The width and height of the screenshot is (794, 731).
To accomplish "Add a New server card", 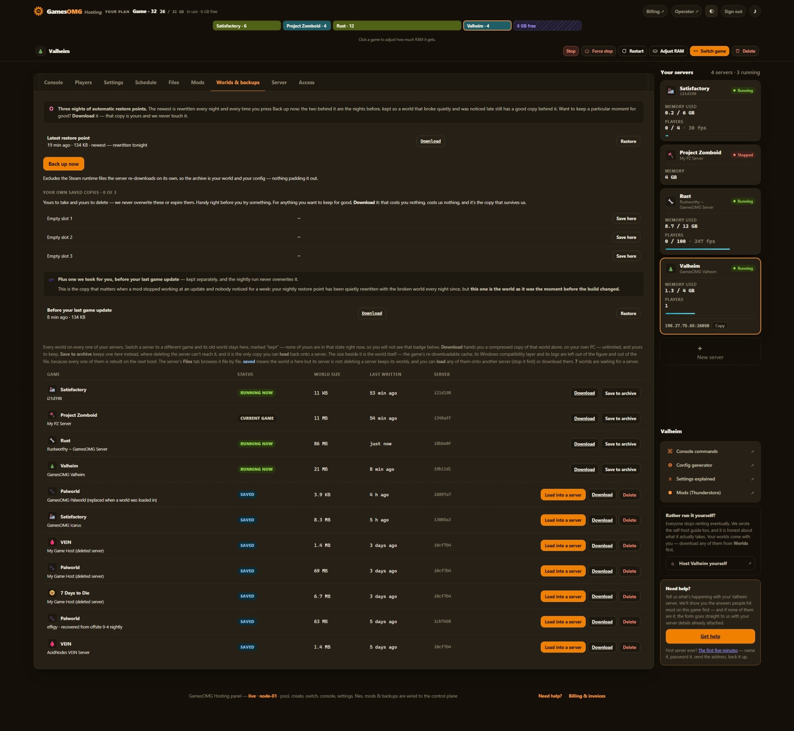I will 710,352.
